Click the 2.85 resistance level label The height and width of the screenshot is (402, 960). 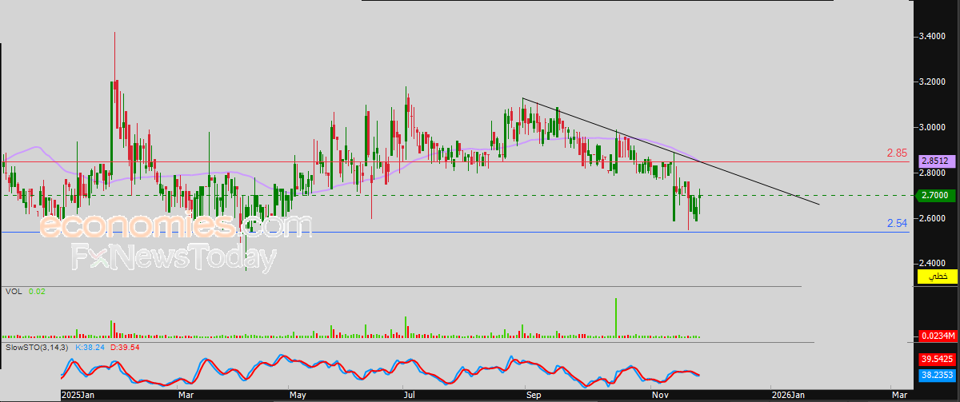coord(897,153)
